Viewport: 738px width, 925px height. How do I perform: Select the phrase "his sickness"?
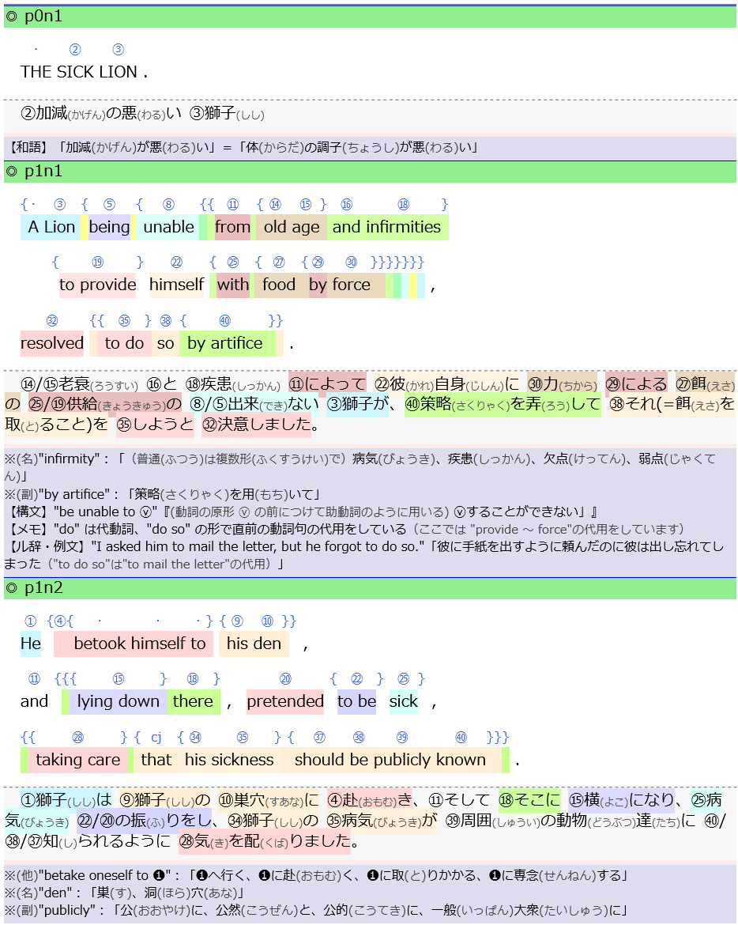pos(229,760)
